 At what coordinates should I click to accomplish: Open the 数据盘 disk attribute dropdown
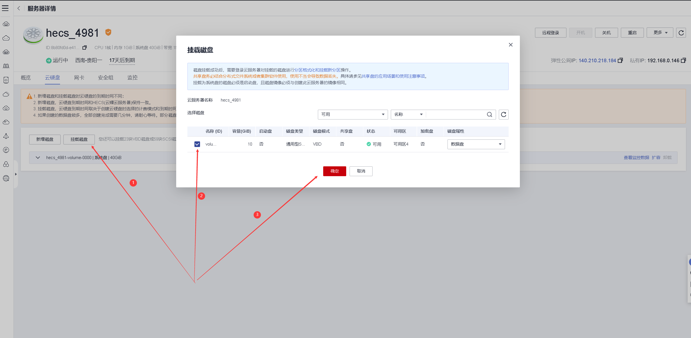[x=476, y=144]
